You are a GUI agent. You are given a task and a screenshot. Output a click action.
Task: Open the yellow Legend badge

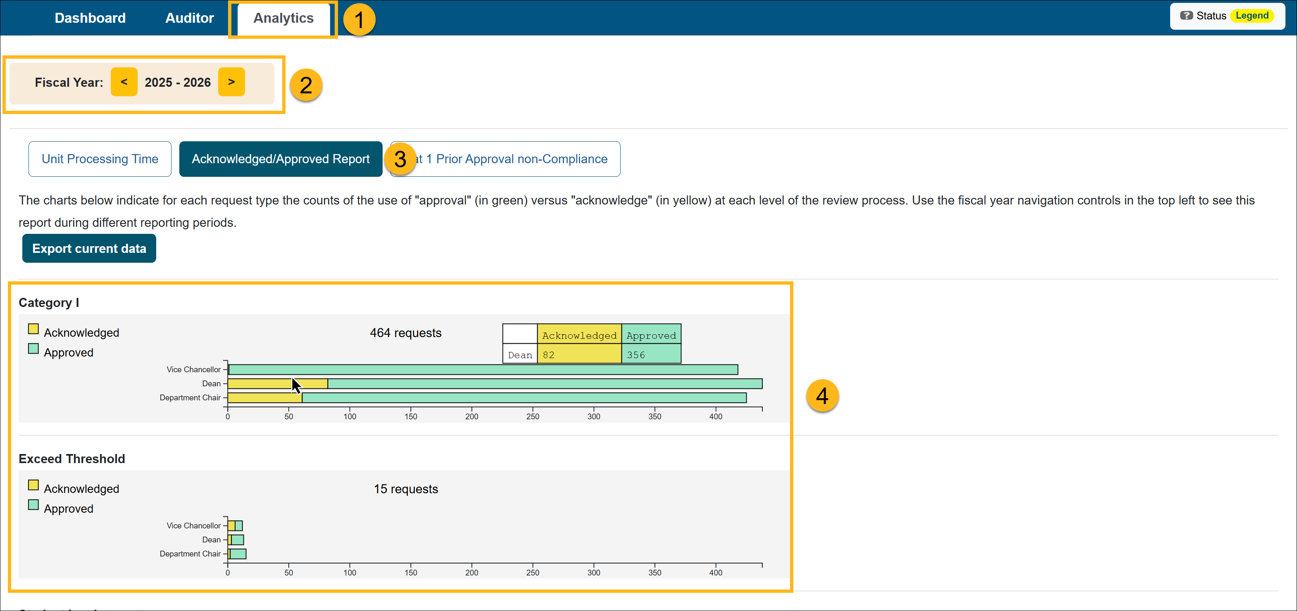click(x=1252, y=16)
